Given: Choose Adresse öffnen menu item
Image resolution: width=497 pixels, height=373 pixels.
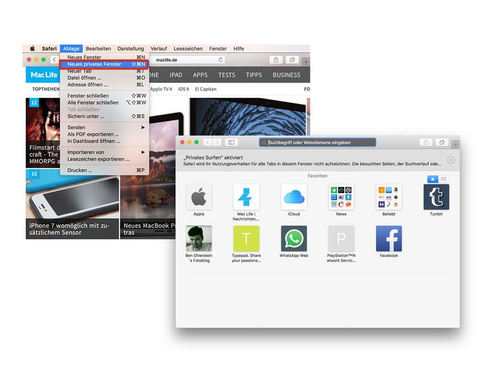Looking at the screenshot, I should (x=104, y=85).
